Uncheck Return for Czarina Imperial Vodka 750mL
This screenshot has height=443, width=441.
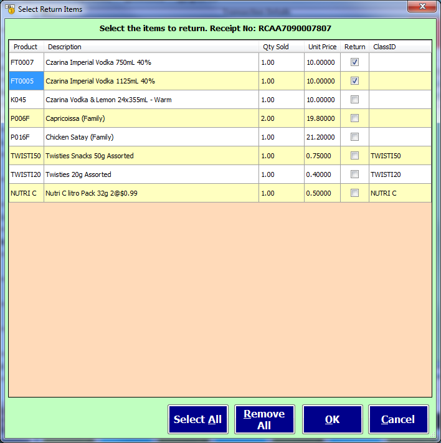(354, 62)
